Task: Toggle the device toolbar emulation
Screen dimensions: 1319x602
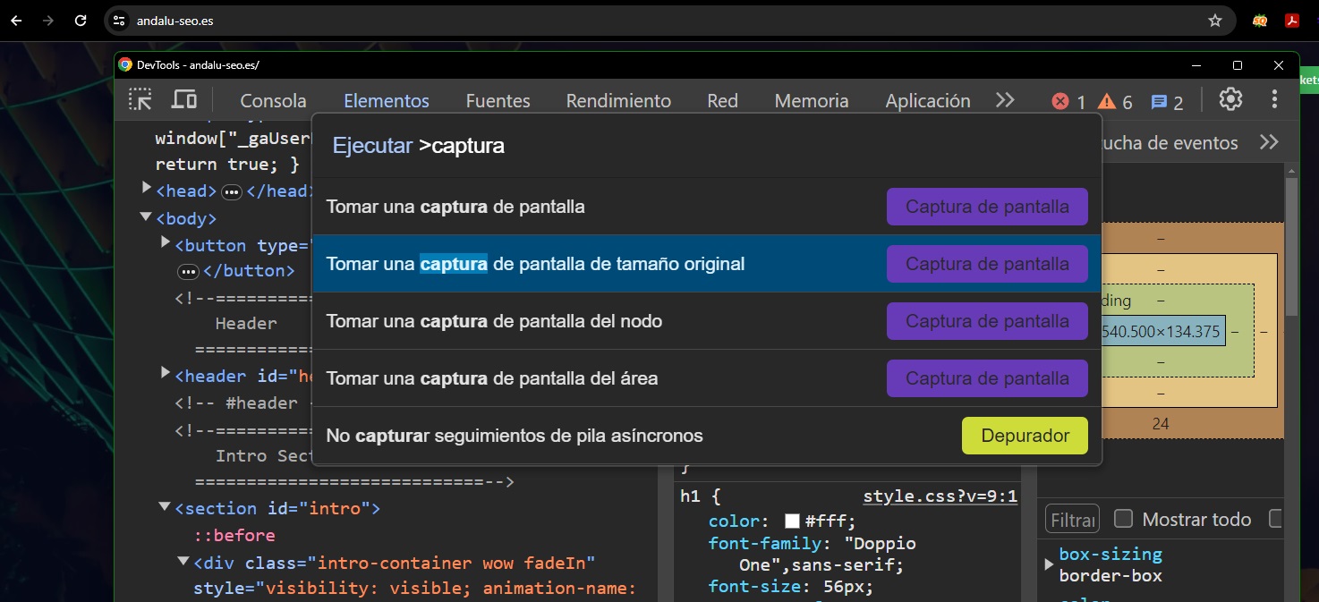Action: point(183,100)
